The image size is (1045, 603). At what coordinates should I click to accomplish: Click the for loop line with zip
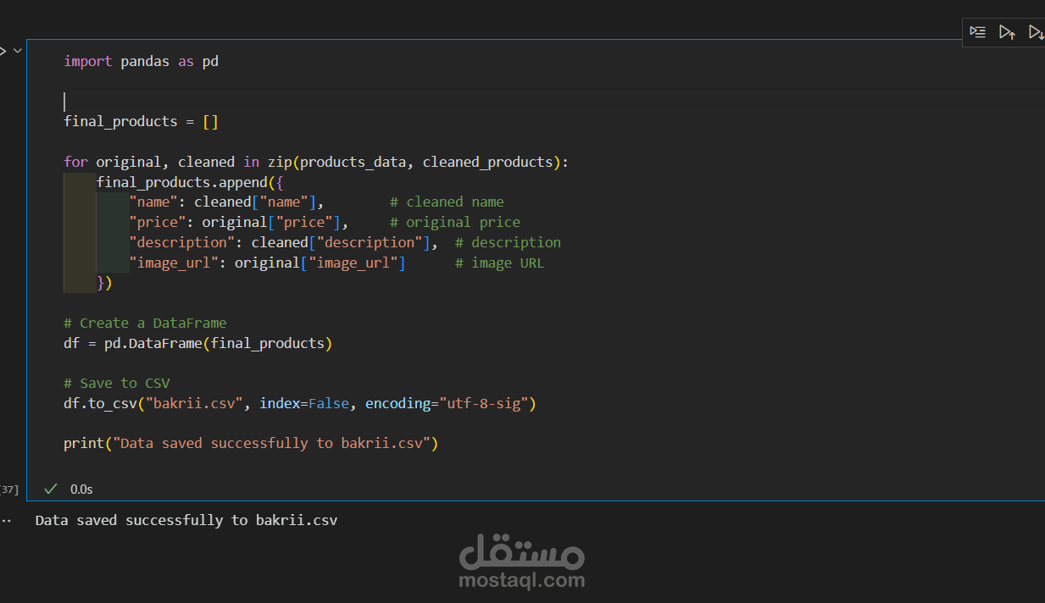click(x=314, y=161)
